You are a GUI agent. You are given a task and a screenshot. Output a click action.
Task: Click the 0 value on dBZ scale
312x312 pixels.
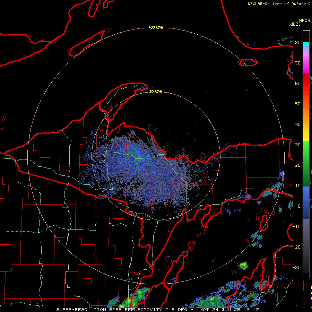299,206
